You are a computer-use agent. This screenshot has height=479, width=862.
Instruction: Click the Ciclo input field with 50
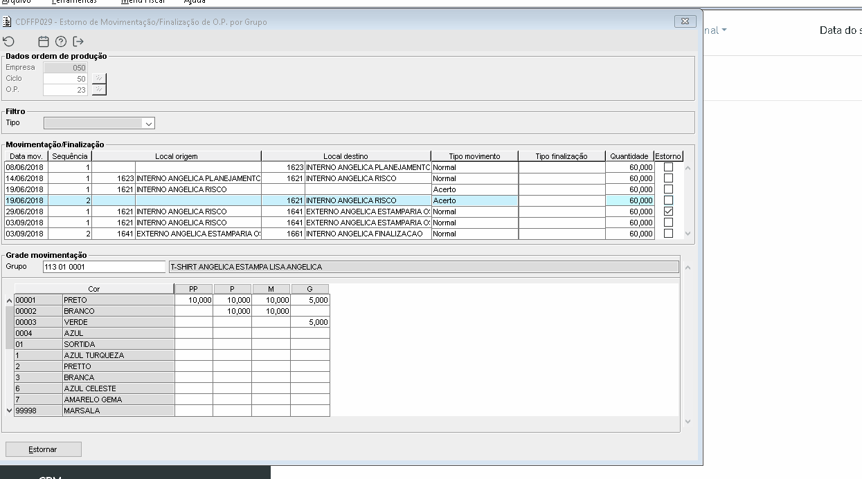65,79
